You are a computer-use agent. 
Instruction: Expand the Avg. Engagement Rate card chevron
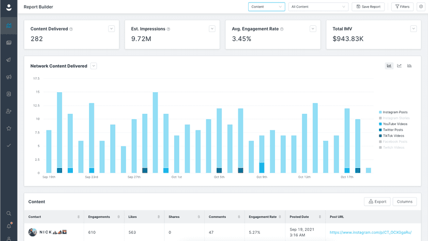click(x=313, y=28)
